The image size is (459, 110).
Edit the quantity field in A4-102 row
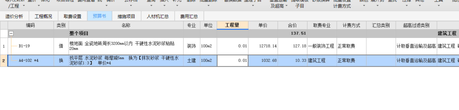point(232,61)
